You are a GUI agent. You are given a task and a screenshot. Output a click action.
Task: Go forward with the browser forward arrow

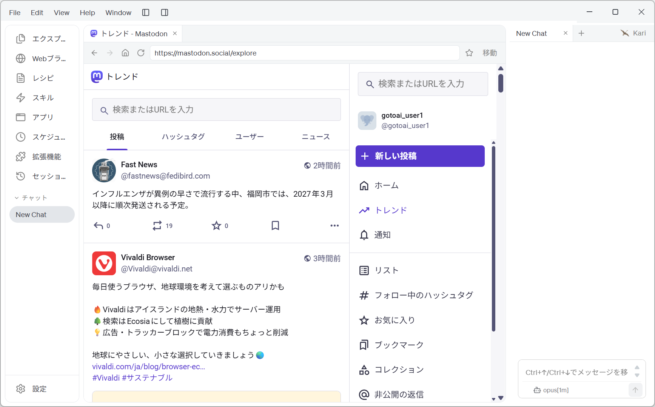click(x=110, y=53)
